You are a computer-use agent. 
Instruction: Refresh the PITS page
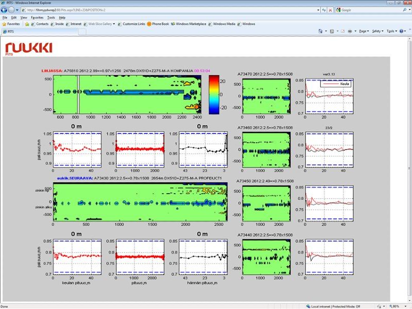point(323,10)
